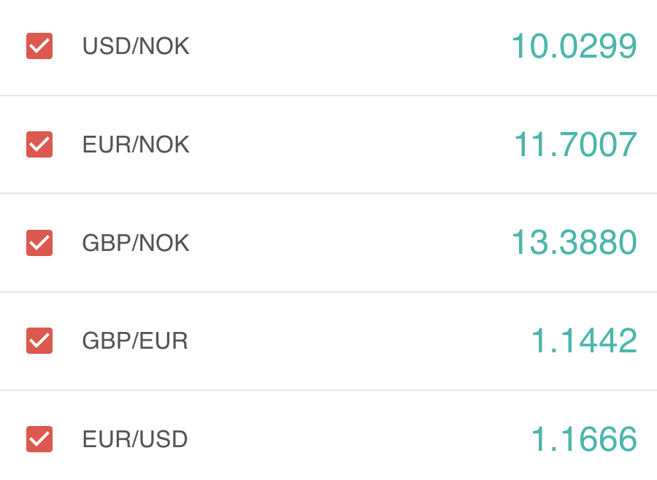The width and height of the screenshot is (657, 480).
Task: Click the 1.1666 rate value
Action: coord(583,439)
